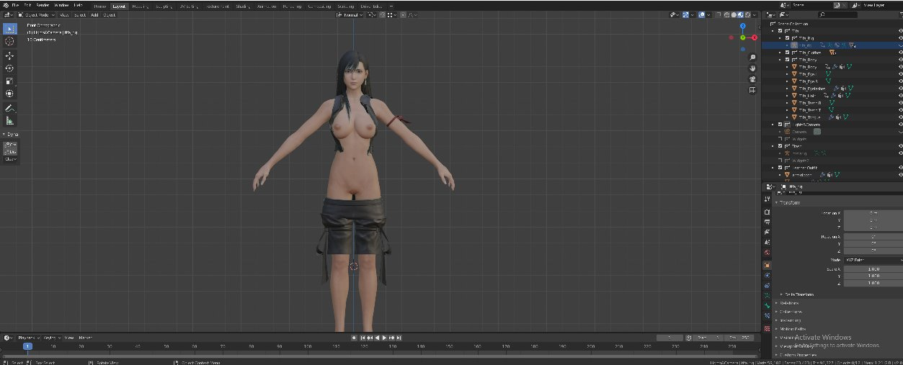Toggle Lights&Camera collection checkbox
Screen dimensions: 903x365
(780, 124)
